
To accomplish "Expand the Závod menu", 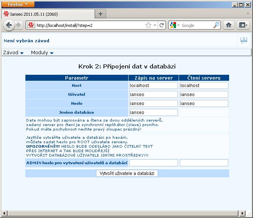I will (x=13, y=53).
